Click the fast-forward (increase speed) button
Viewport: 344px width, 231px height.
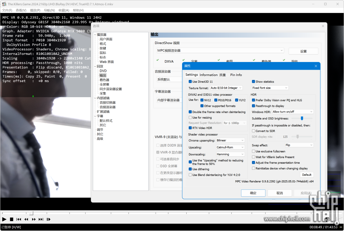(34, 219)
